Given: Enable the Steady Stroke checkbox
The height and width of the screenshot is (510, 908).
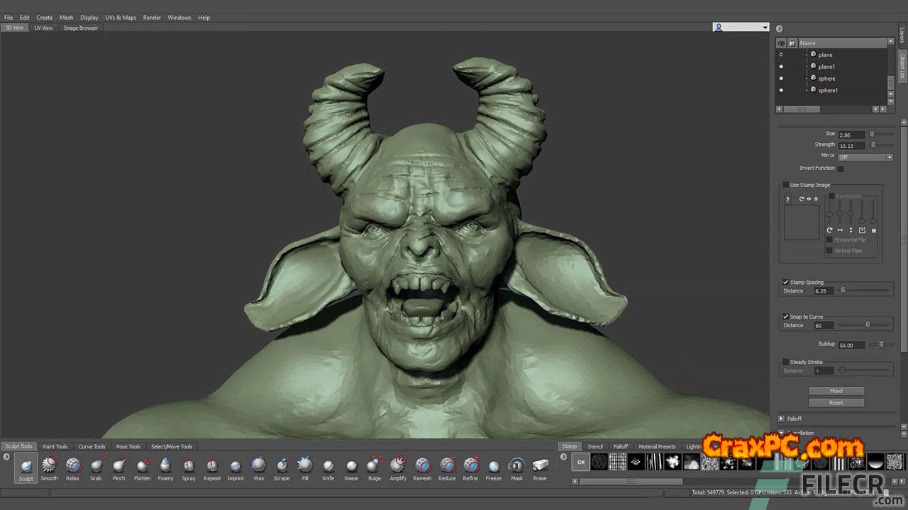Looking at the screenshot, I should click(x=785, y=362).
